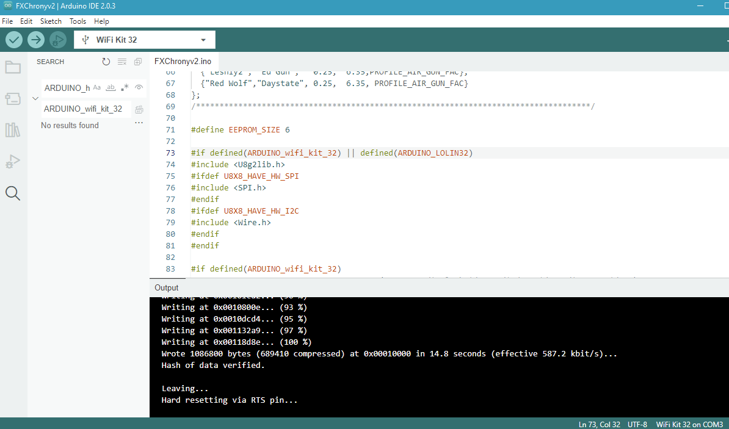Select the Output panel tab
This screenshot has height=429, width=729.
point(167,287)
